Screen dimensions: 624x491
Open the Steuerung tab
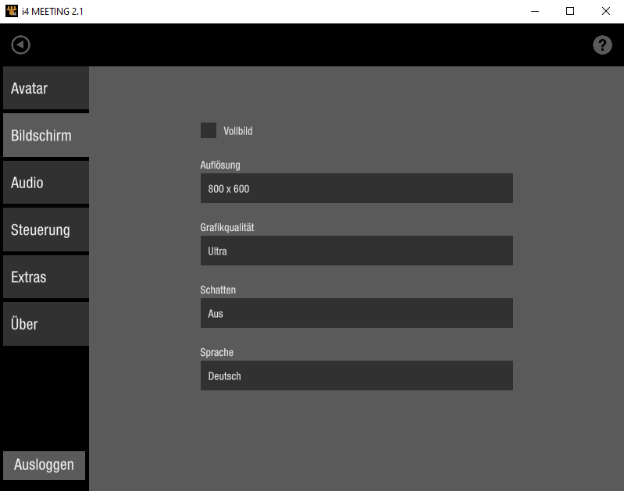45,229
